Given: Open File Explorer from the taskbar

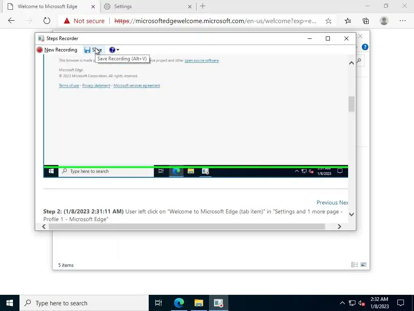Looking at the screenshot, I should coord(199,303).
